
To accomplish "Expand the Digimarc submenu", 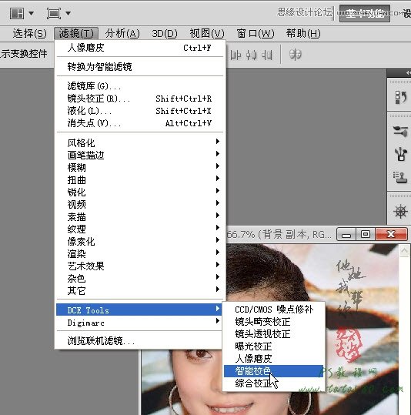I will click(139, 323).
